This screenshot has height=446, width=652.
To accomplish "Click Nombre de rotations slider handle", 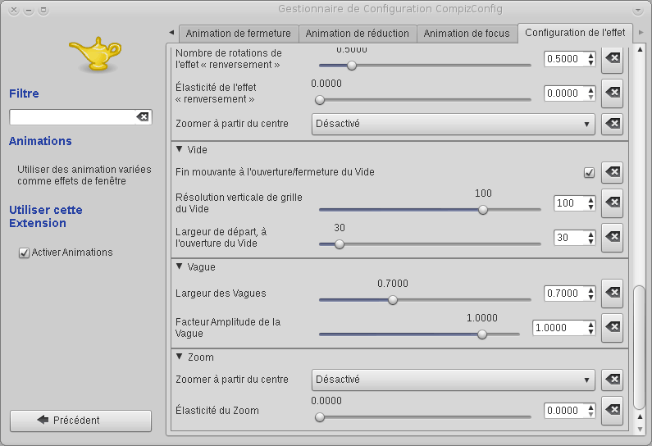I will point(352,66).
